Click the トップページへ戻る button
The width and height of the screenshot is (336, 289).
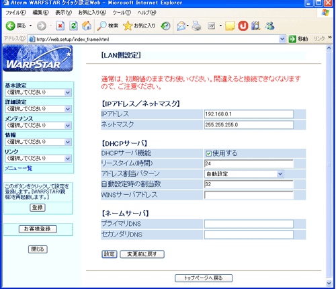click(x=204, y=278)
